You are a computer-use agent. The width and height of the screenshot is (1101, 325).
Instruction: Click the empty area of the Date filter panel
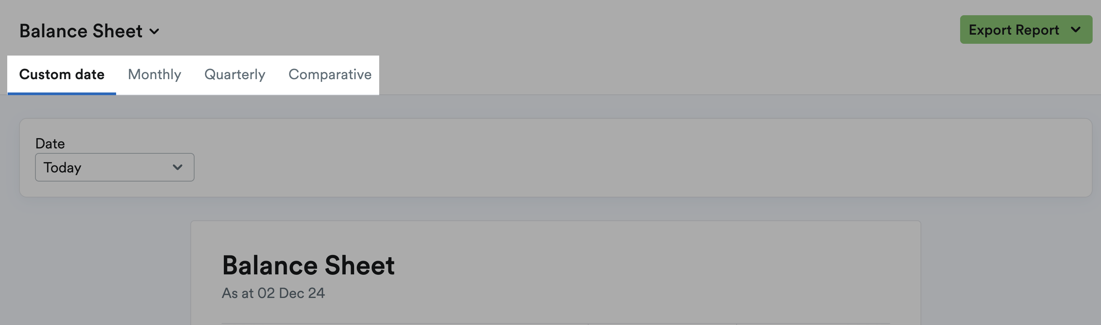pos(641,158)
